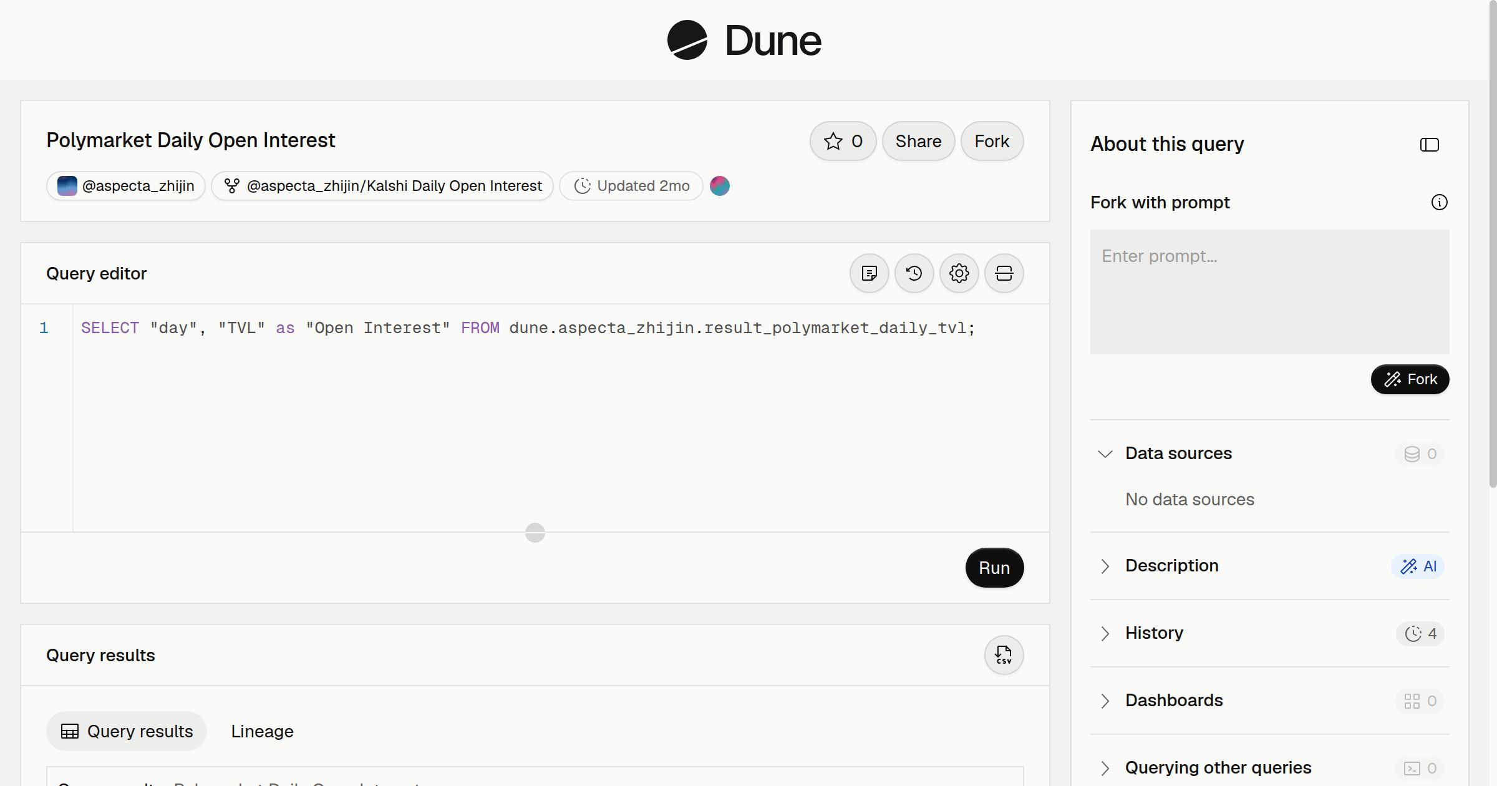The image size is (1497, 786).
Task: Click the Updated 2mo timestamp chip
Action: point(631,186)
